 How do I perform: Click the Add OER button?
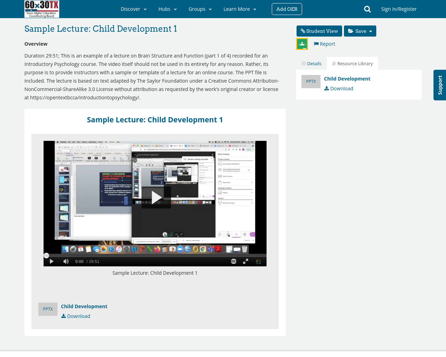pyautogui.click(x=287, y=9)
